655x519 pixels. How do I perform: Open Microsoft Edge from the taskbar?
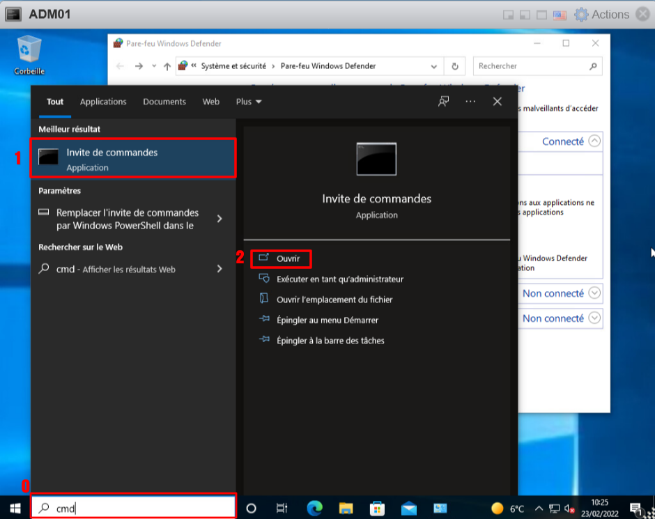[314, 508]
